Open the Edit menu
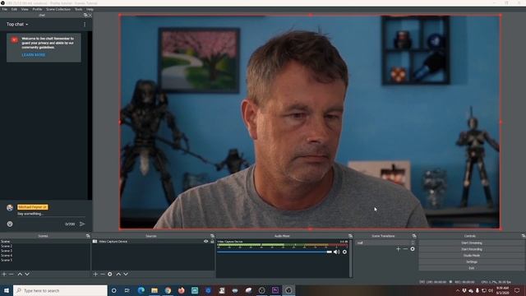Image resolution: width=526 pixels, height=296 pixels. click(14, 9)
